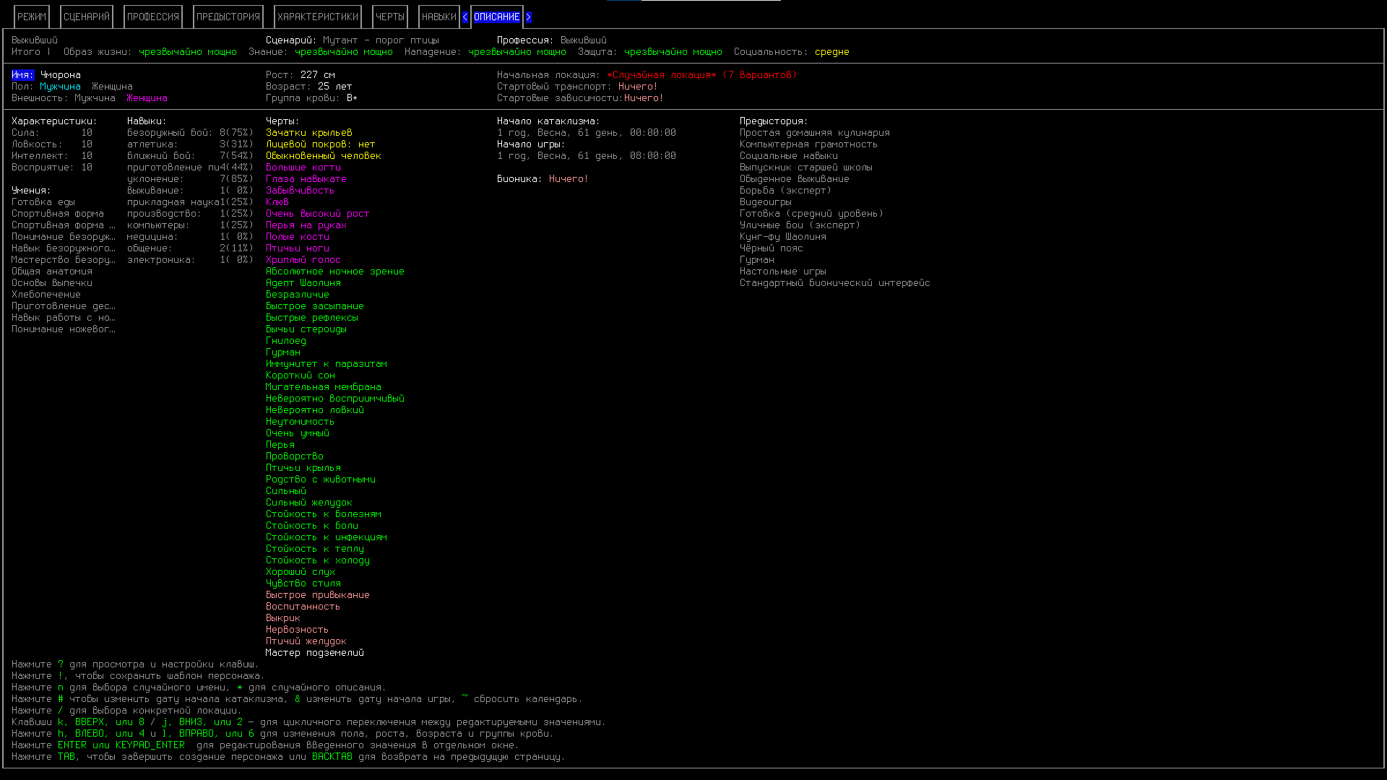Select the ПРЕДЫСТОРИЯ tab

[228, 17]
